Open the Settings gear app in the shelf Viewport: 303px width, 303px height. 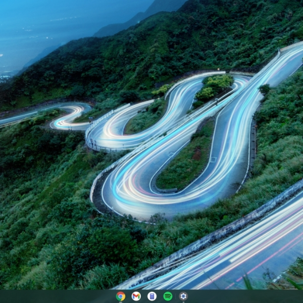[x=183, y=296]
